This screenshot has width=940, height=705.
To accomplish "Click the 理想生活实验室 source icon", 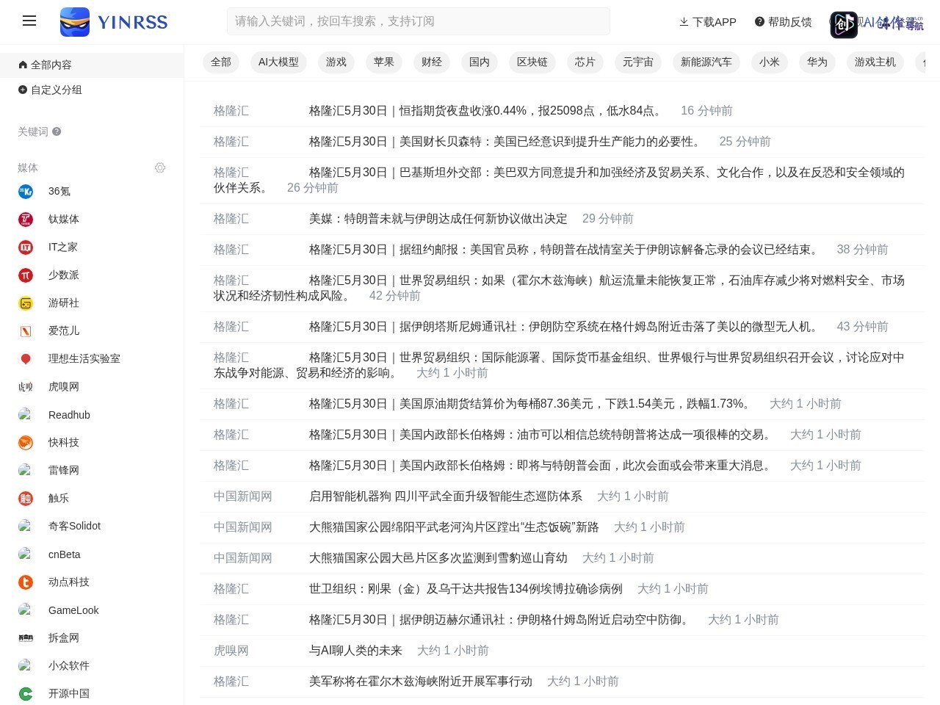I will coord(26,359).
